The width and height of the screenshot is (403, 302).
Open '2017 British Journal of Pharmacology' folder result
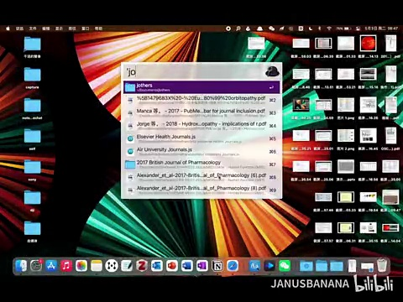tap(201, 164)
